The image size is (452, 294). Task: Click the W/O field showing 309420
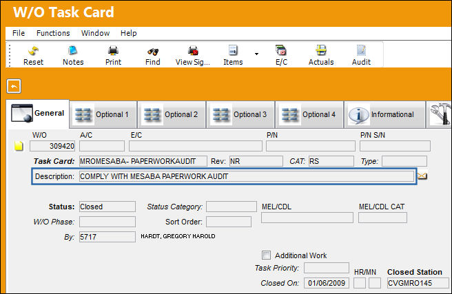click(x=52, y=146)
